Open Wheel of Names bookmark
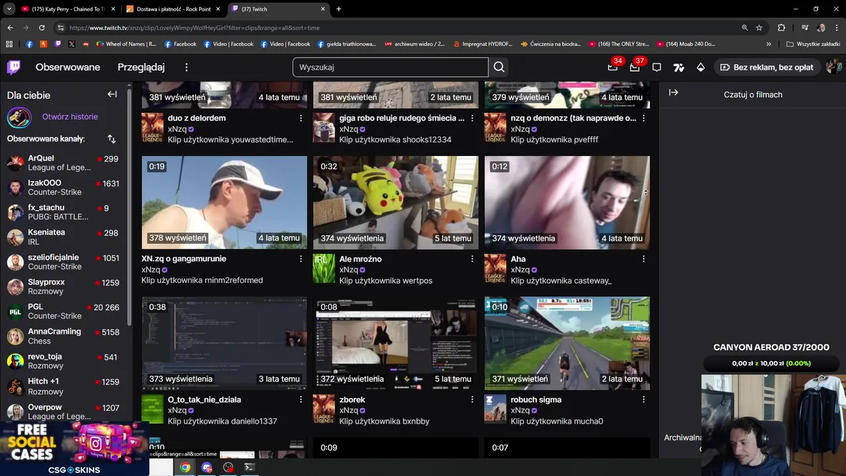 click(x=126, y=44)
